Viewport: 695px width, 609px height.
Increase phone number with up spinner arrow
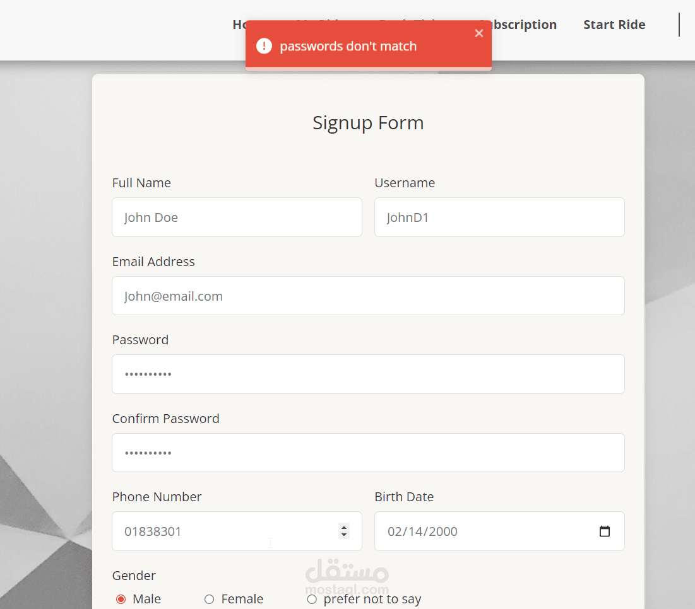344,527
